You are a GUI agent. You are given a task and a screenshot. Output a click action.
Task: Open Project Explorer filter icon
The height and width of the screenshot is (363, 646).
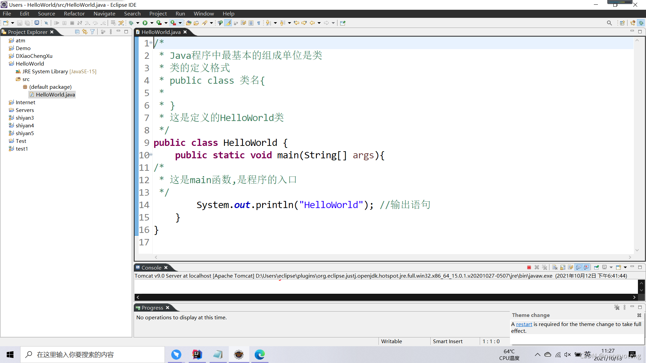(93, 32)
